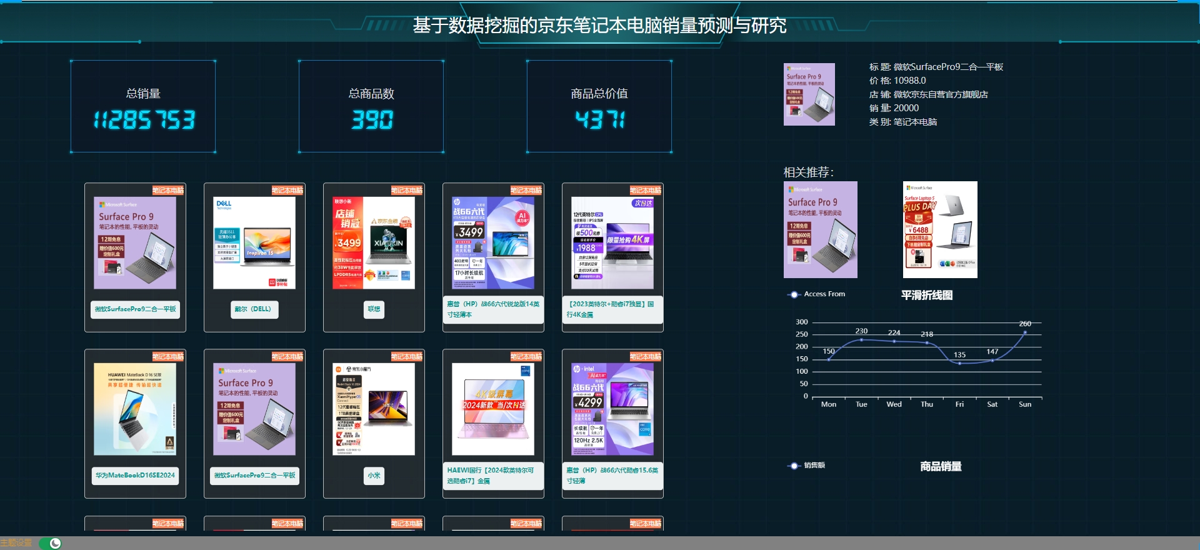This screenshot has width=1200, height=550.
Task: Toggle the 销售额 chart legend
Action: 806,465
